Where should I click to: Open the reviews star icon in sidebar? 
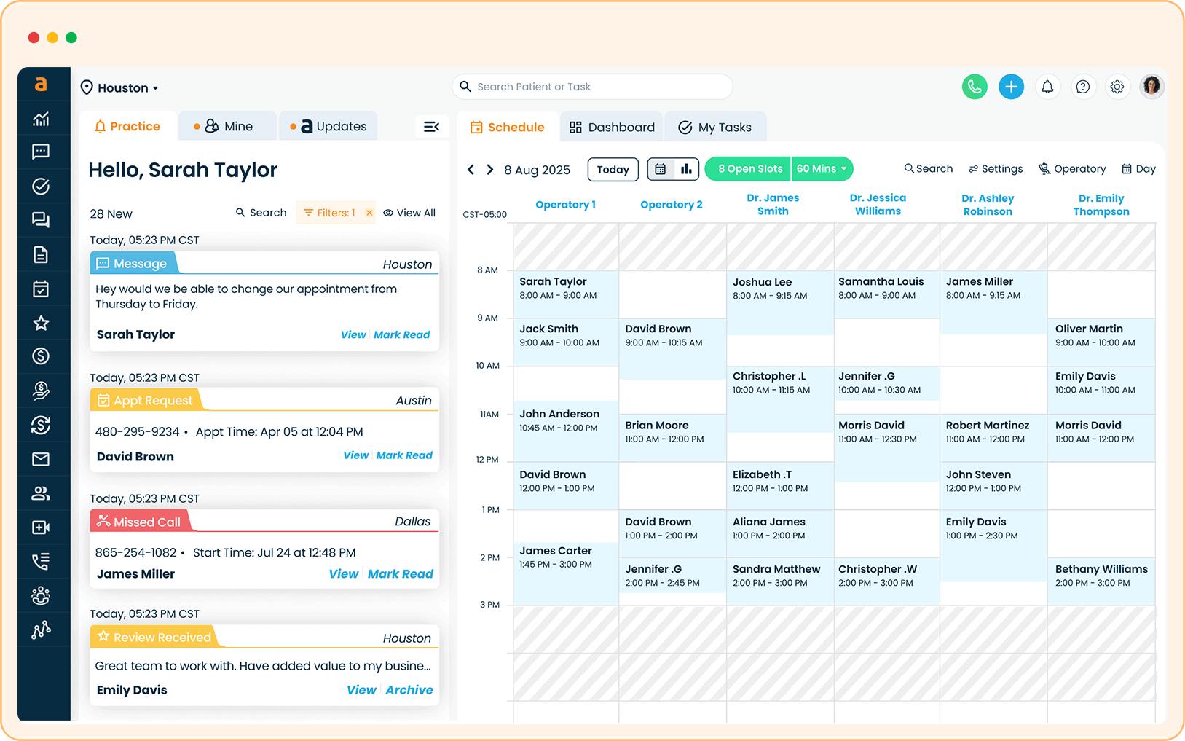(41, 323)
